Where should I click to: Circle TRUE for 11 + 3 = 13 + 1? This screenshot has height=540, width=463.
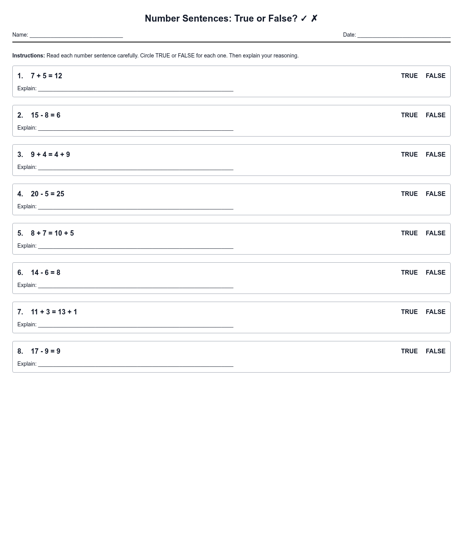pos(409,312)
